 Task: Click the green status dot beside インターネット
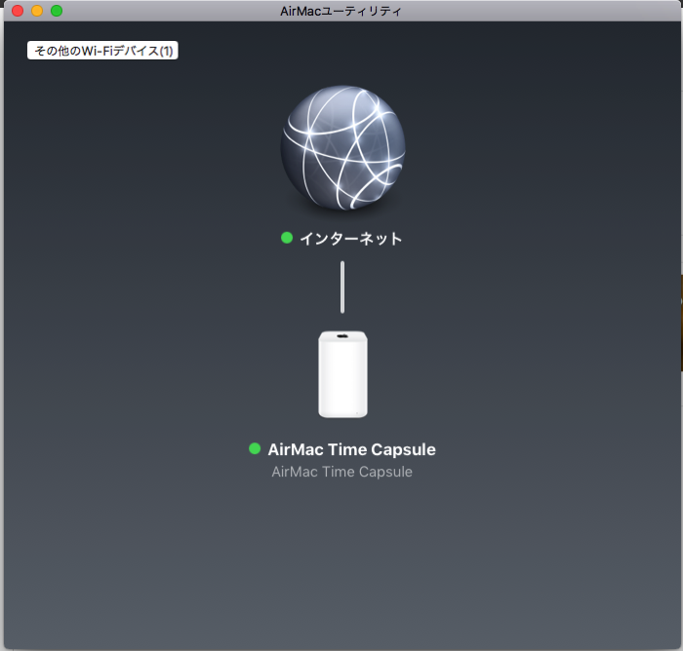pos(287,238)
